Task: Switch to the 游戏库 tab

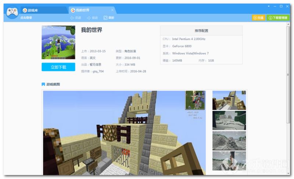Action: [x=44, y=10]
